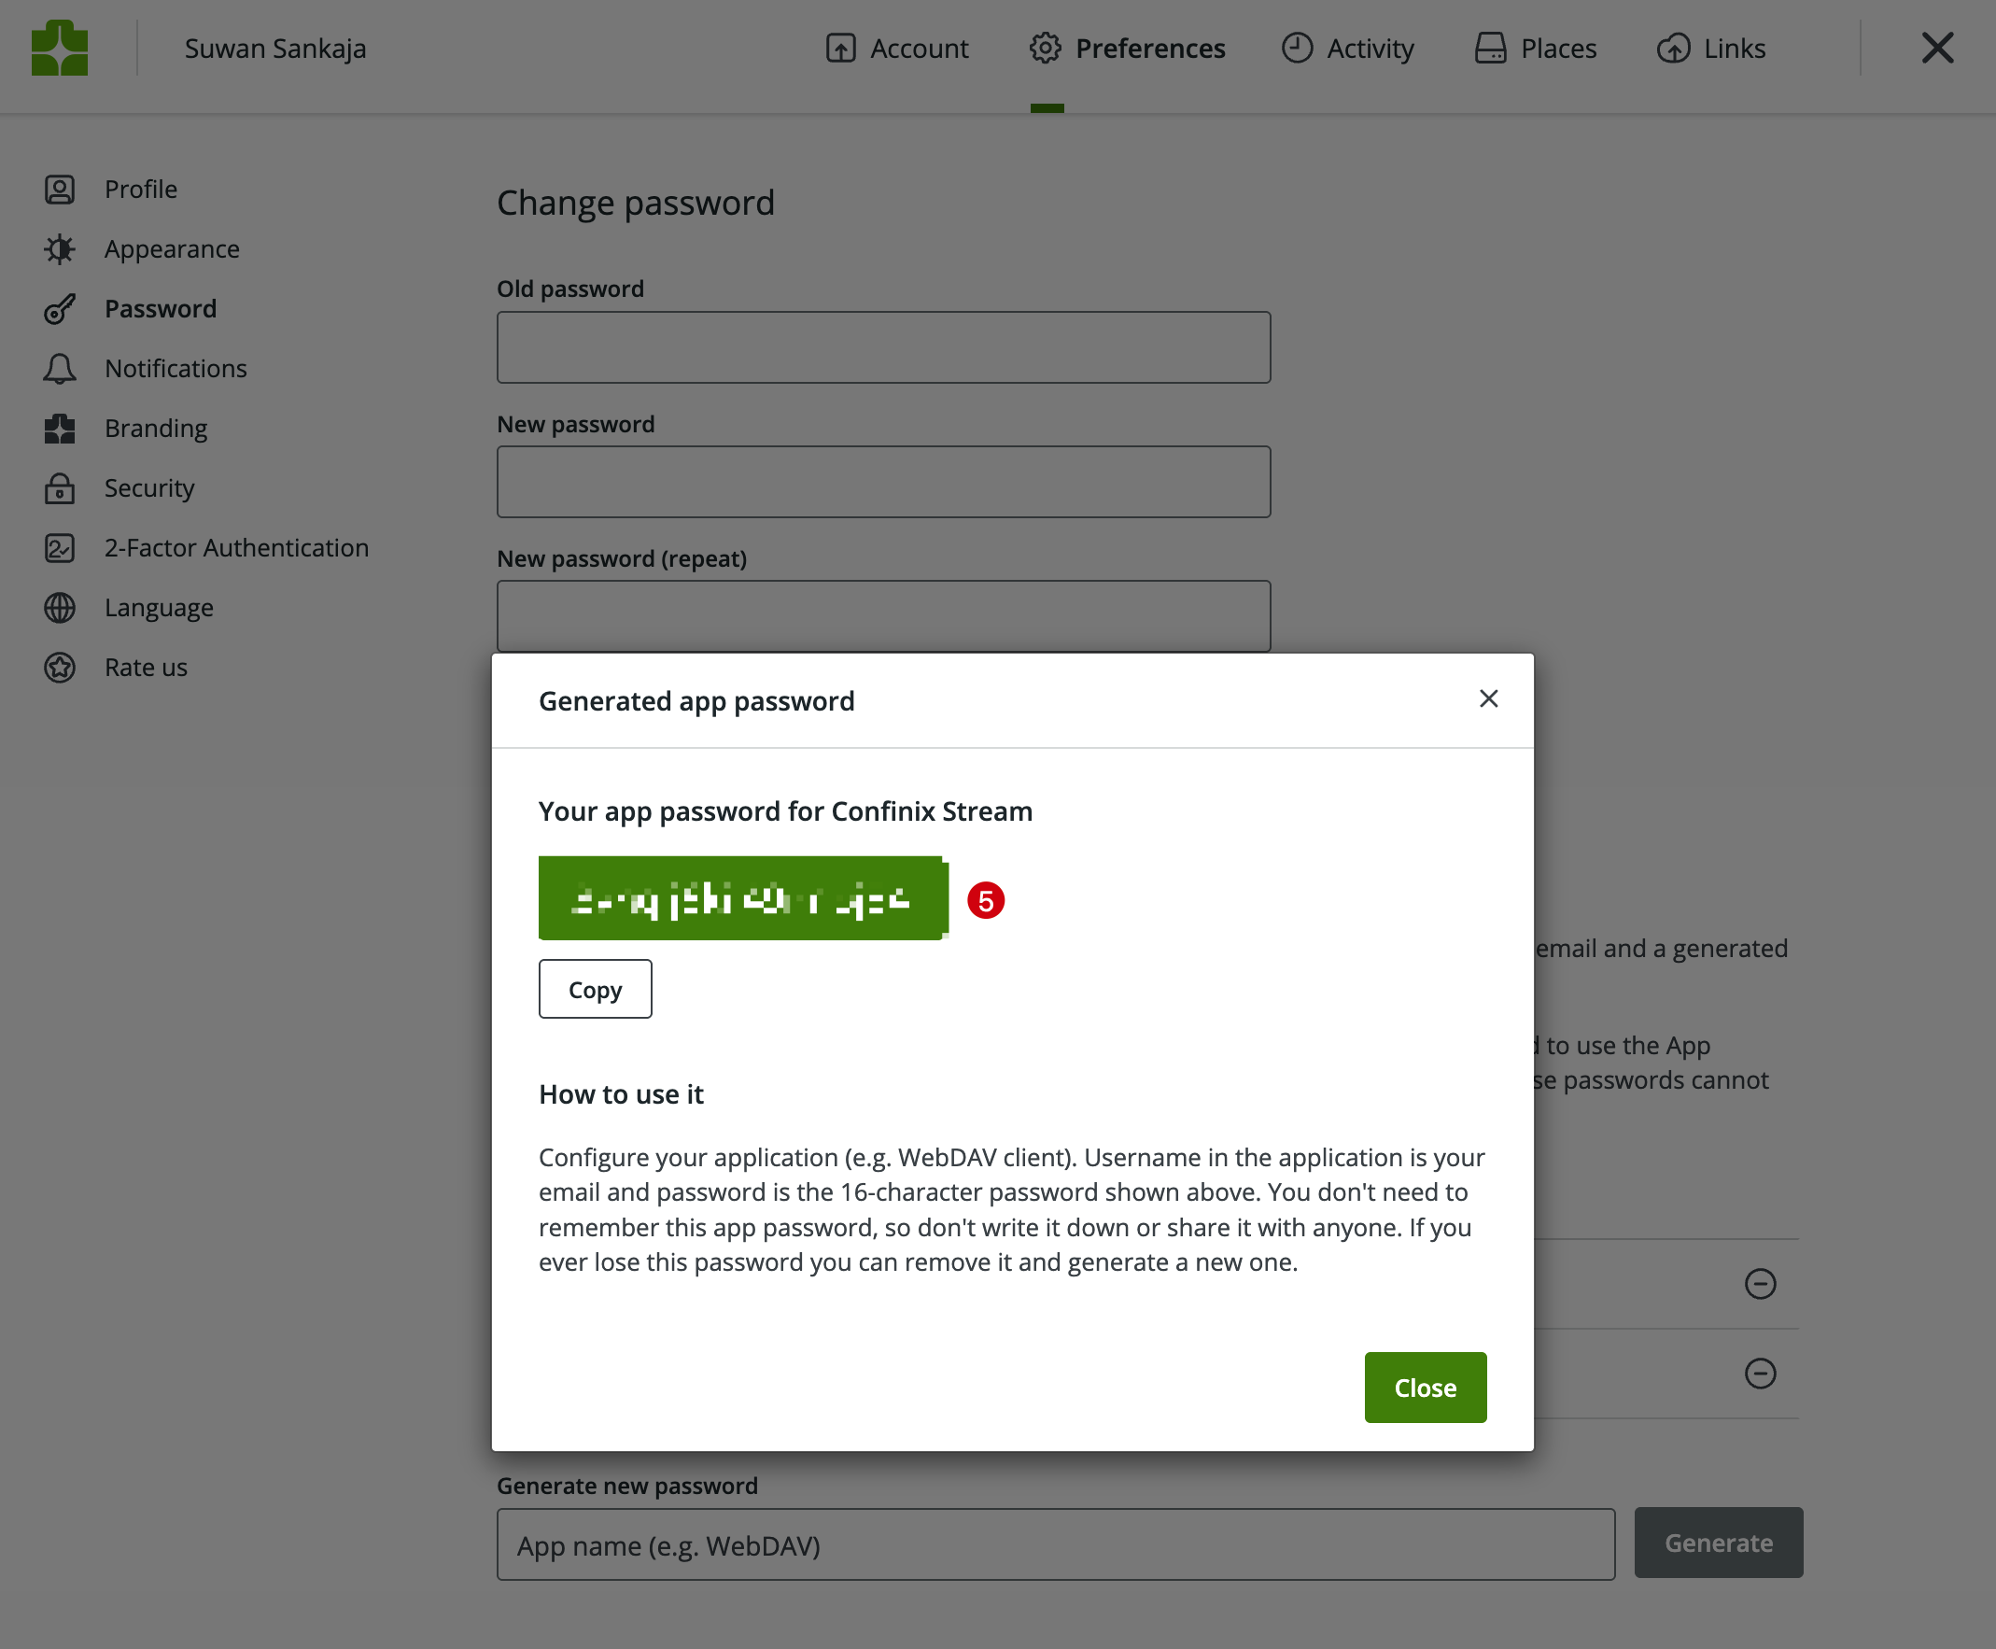Remove the second app password entry
Screen dimensions: 1996x1649
[x=1762, y=1374]
